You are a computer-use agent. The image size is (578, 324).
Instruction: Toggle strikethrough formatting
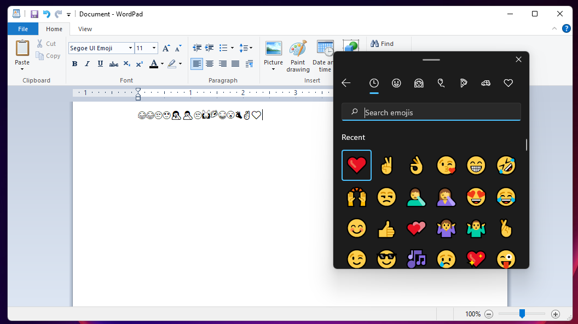point(113,63)
